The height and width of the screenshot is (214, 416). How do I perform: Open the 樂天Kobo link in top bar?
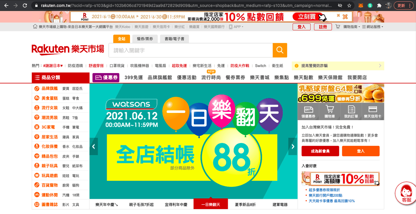tap(123, 27)
